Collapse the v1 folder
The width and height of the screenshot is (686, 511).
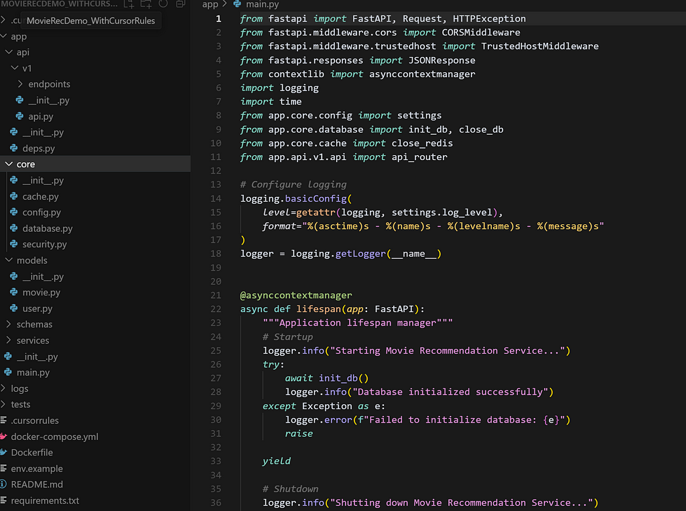pos(15,68)
